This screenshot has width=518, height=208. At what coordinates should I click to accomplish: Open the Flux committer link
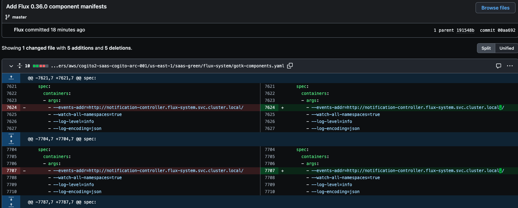point(19,30)
